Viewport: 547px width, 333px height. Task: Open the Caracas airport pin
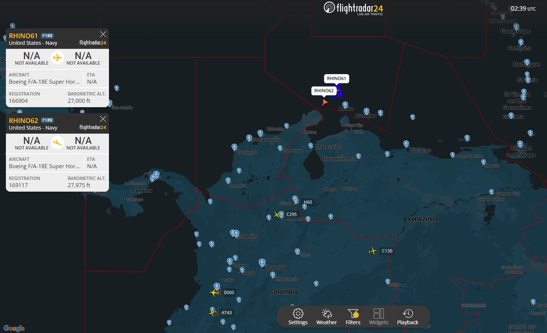point(406,144)
